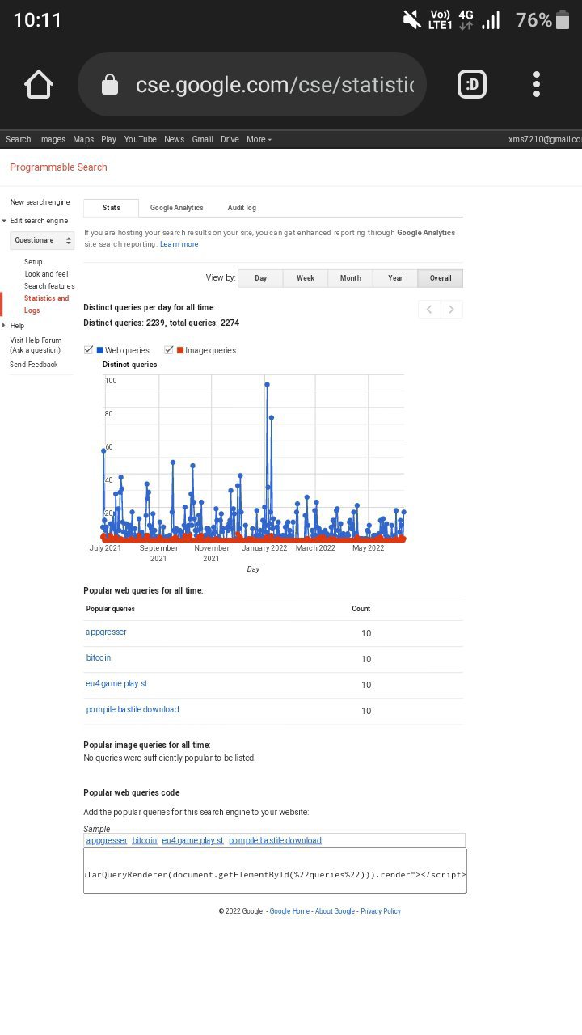
Task: Tap the padlock site security icon
Action: point(109,85)
